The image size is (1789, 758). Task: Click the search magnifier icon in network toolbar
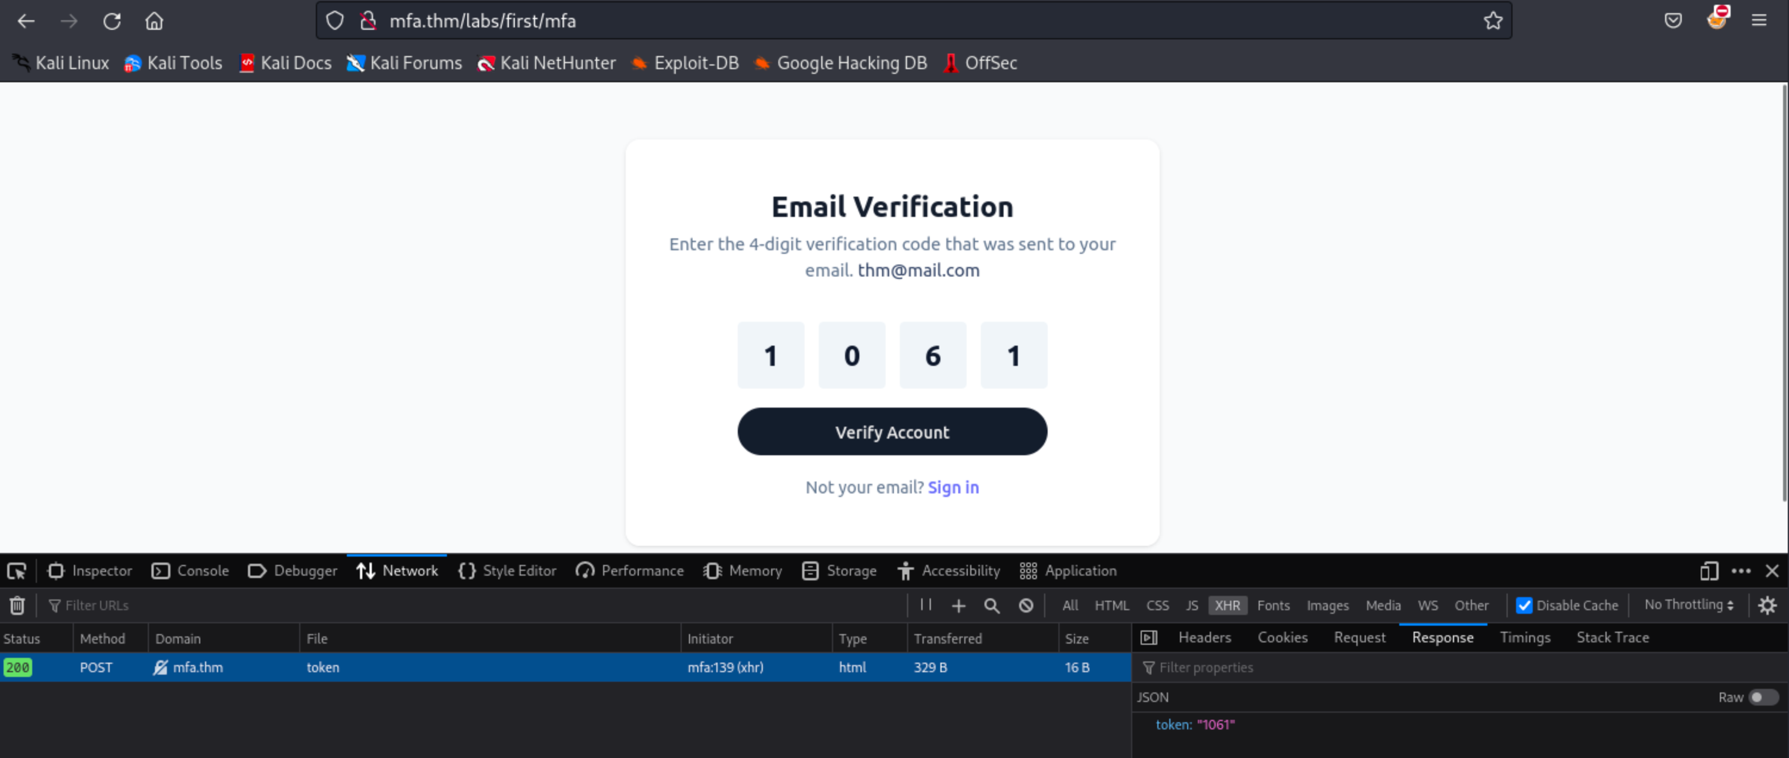click(992, 605)
